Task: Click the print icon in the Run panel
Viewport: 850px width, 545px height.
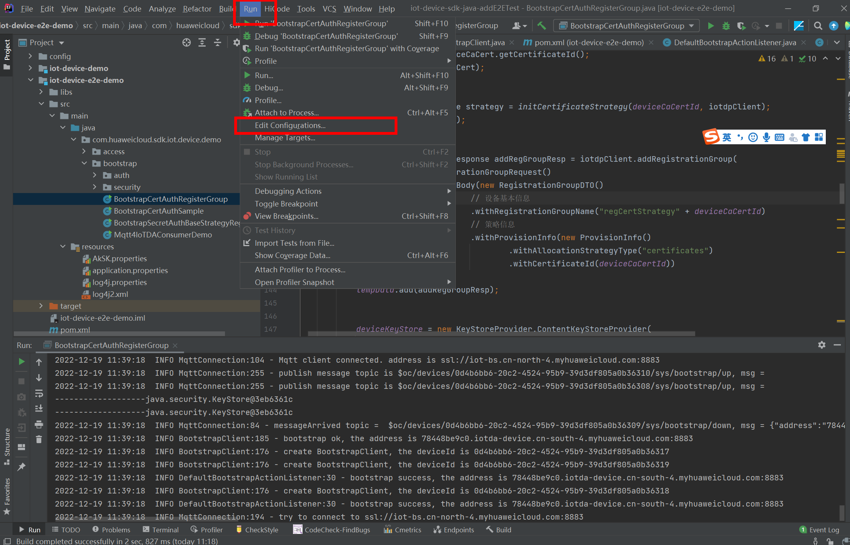Action: (39, 424)
